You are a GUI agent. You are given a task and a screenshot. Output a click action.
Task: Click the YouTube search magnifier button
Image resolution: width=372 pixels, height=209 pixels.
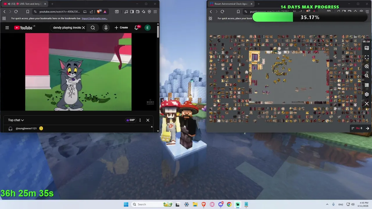pos(93,28)
